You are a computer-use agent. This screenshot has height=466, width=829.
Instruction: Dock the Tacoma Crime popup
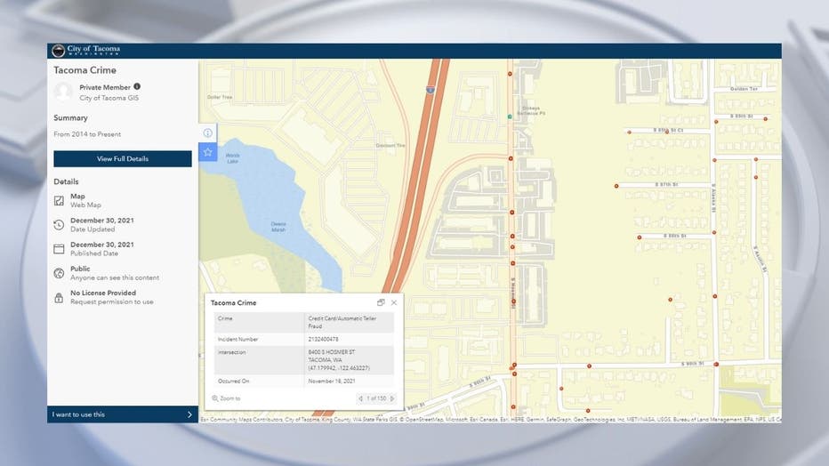(381, 302)
